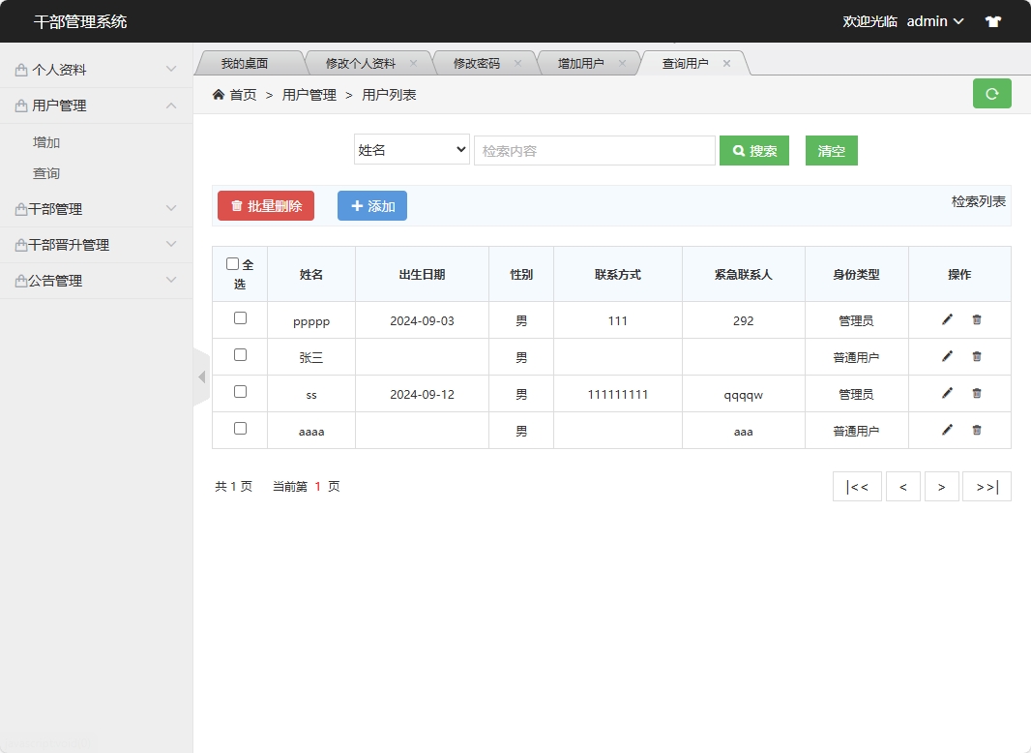Check the checkbox for the ppppp row
1031x753 pixels.
[239, 319]
